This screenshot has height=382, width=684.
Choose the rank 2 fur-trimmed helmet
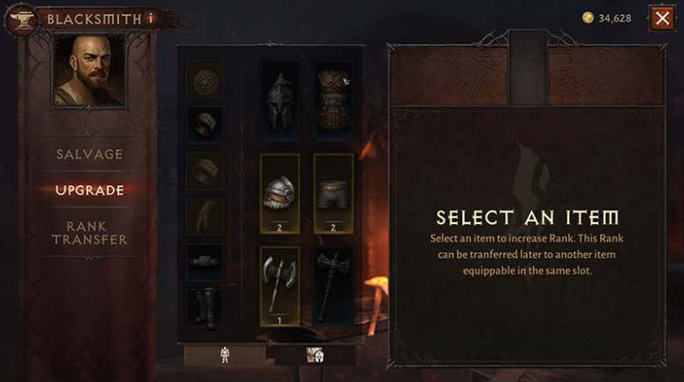(x=280, y=193)
